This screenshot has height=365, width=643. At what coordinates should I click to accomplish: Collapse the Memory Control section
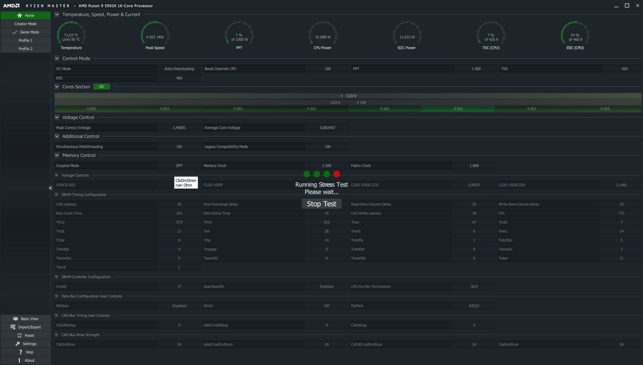57,155
